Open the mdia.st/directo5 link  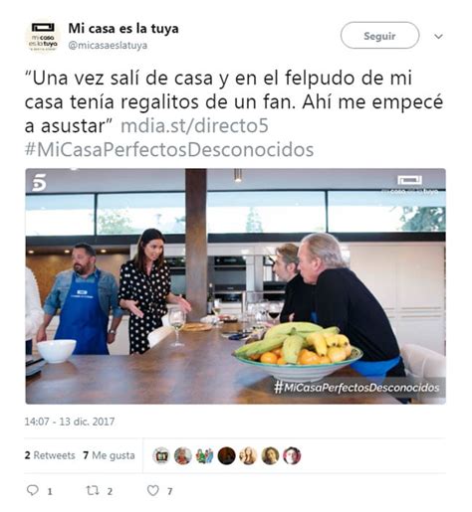pyautogui.click(x=194, y=126)
